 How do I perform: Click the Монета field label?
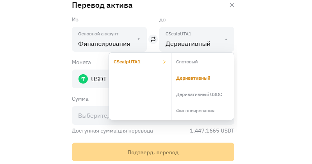pyautogui.click(x=81, y=62)
